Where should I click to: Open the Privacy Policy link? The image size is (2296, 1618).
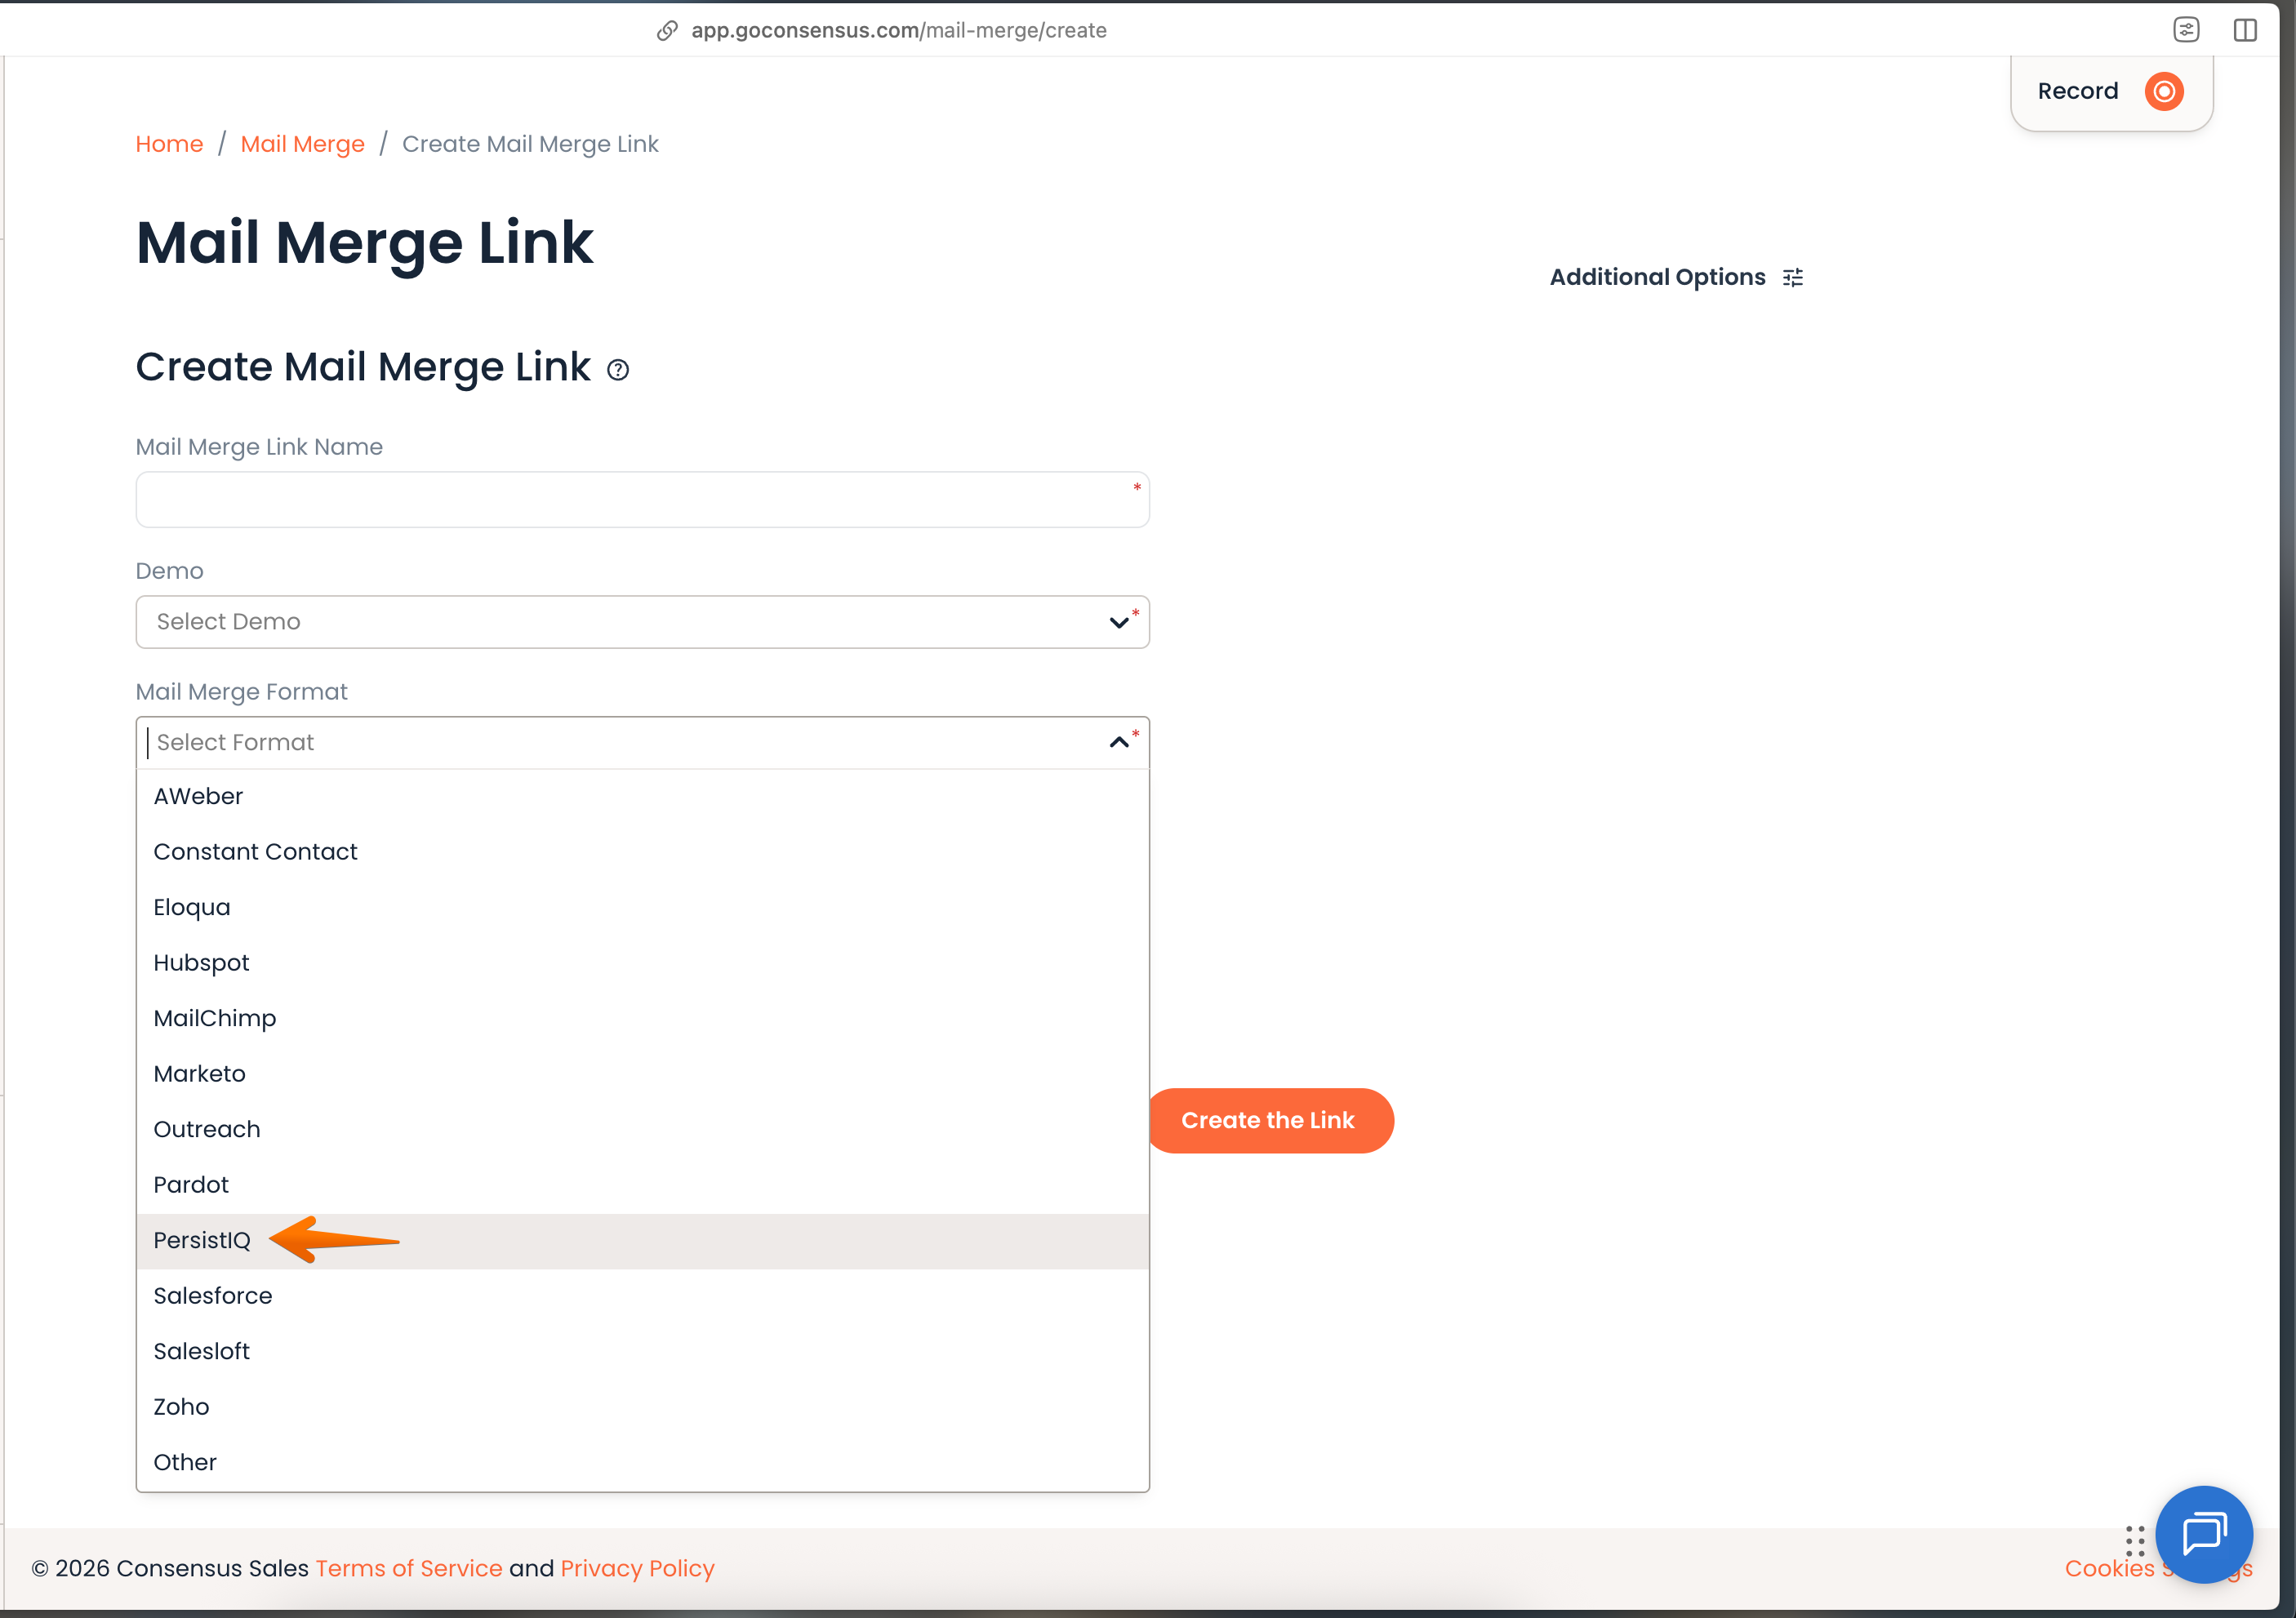[x=638, y=1568]
